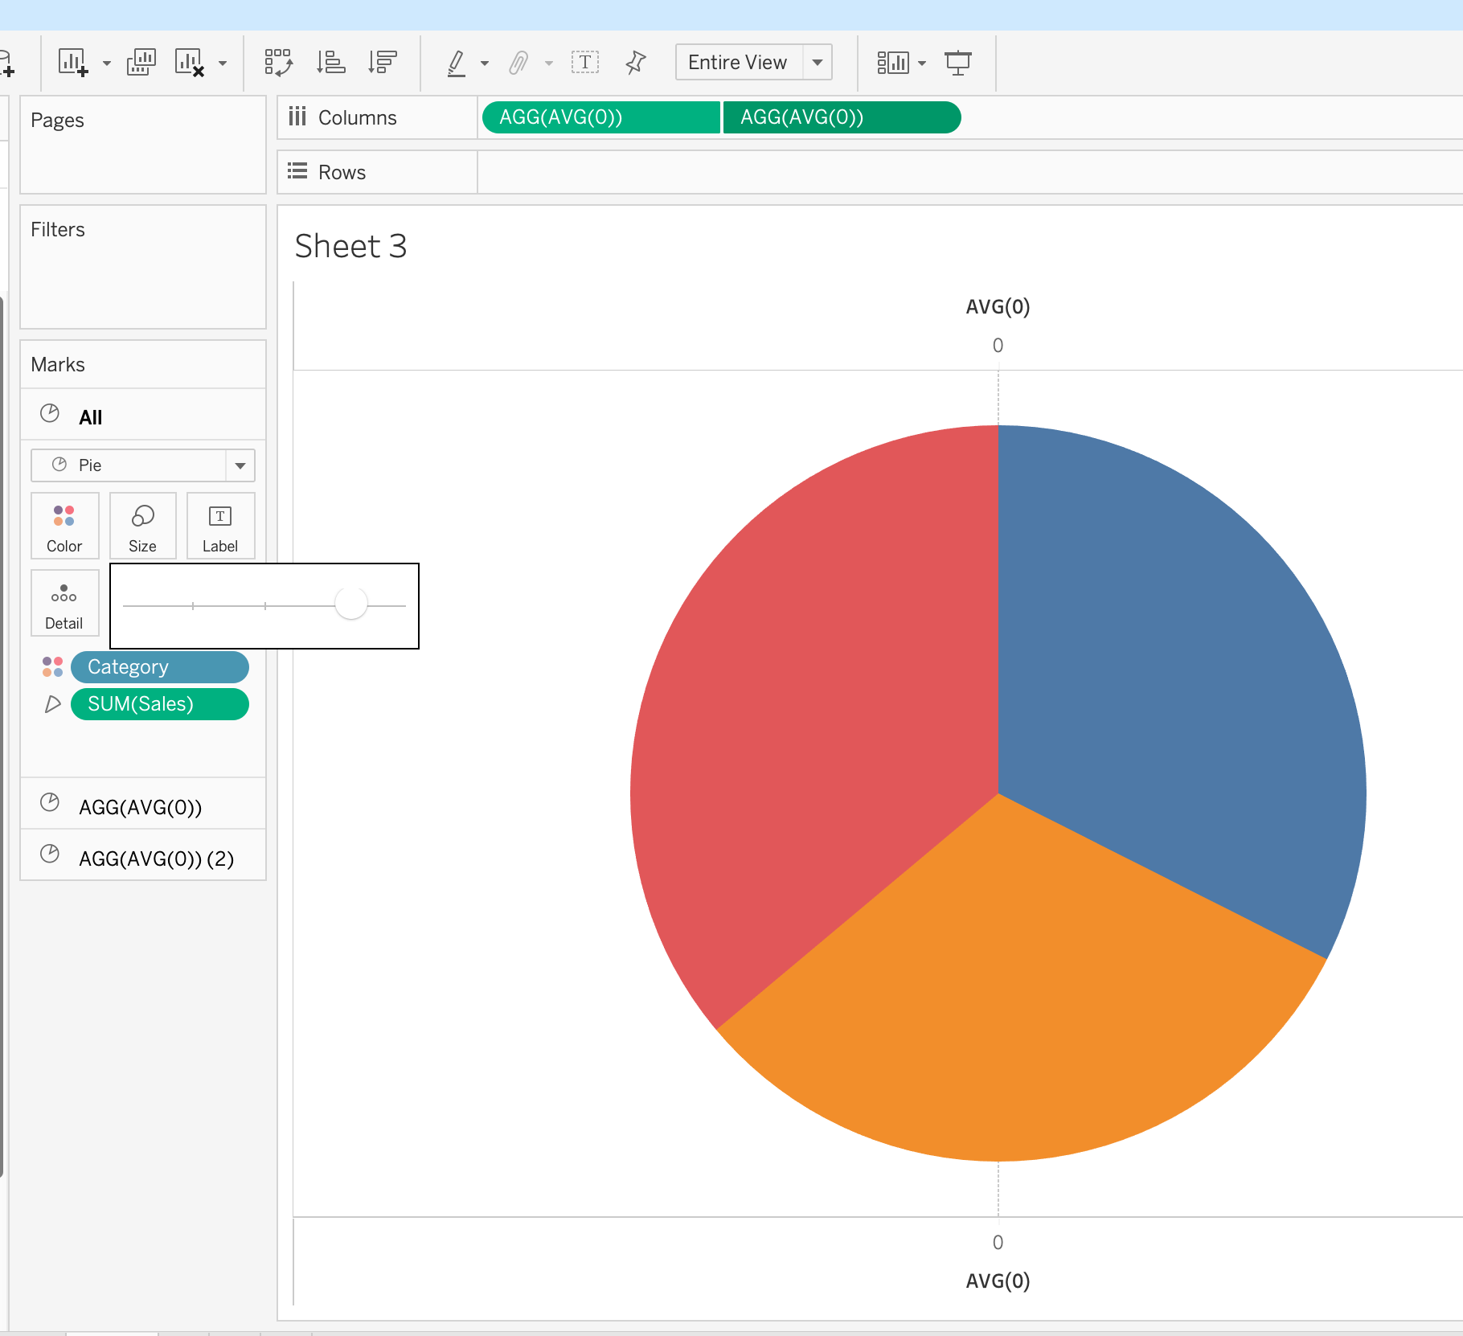Click the Label marks button
Viewport: 1463px width, 1336px height.
pos(220,526)
